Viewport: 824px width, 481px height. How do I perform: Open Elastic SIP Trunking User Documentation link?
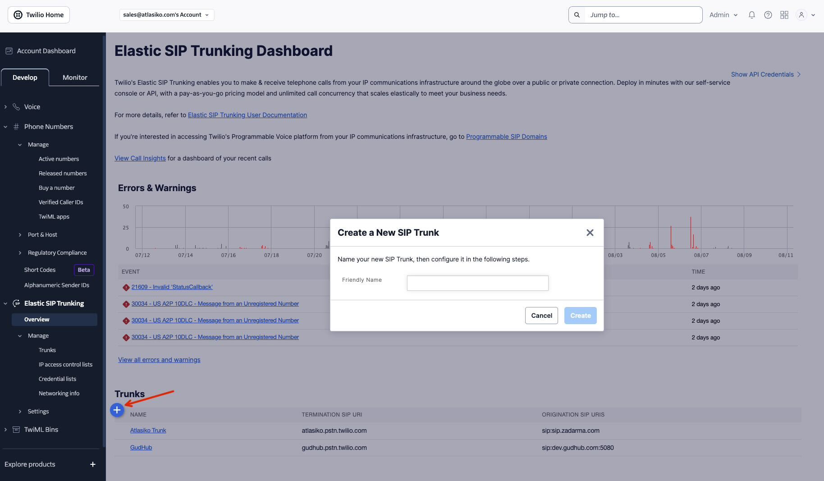pyautogui.click(x=247, y=115)
